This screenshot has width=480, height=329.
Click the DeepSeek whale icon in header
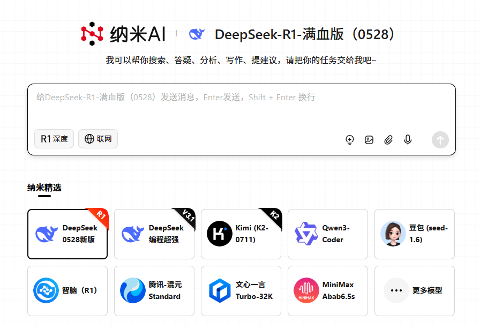click(197, 34)
